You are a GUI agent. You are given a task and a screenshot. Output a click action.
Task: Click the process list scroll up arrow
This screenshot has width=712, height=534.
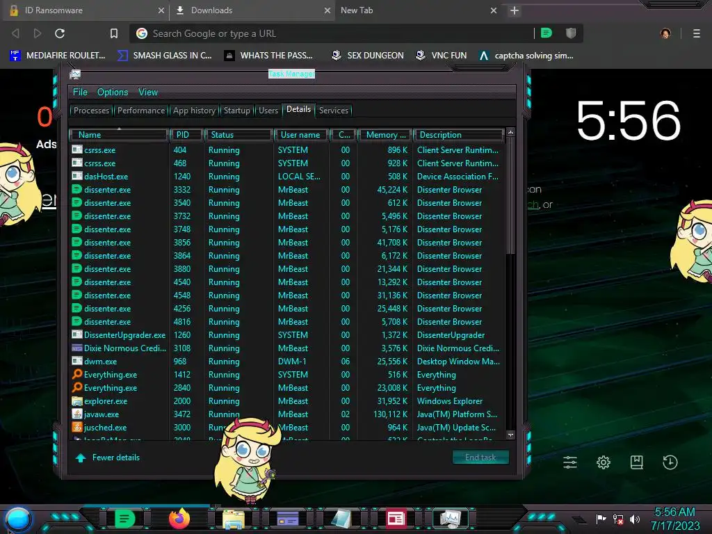510,133
